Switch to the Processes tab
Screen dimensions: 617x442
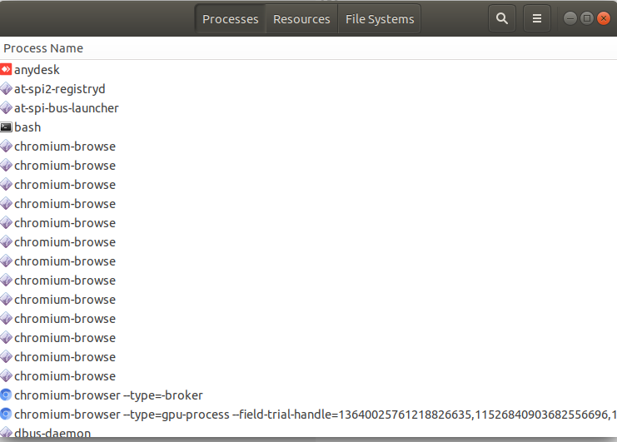click(x=230, y=19)
